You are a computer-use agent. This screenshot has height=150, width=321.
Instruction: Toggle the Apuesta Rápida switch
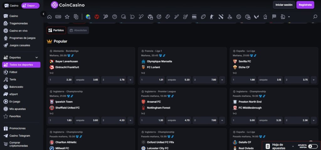(313, 146)
